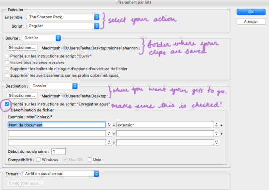Check Priorité sur les instructions de script "Ouvrir"

7,56
